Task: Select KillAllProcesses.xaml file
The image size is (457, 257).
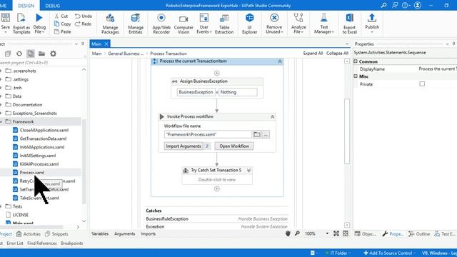Action: pyautogui.click(x=39, y=164)
